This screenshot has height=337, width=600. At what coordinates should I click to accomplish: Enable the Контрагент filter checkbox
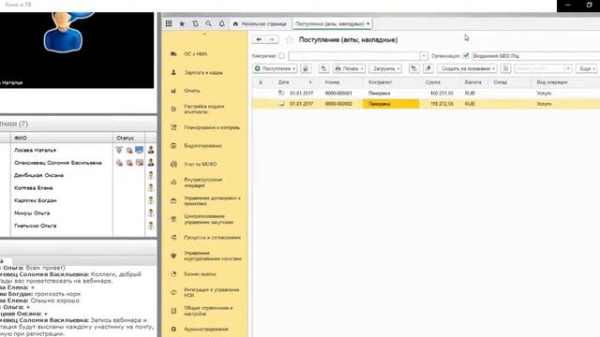281,56
